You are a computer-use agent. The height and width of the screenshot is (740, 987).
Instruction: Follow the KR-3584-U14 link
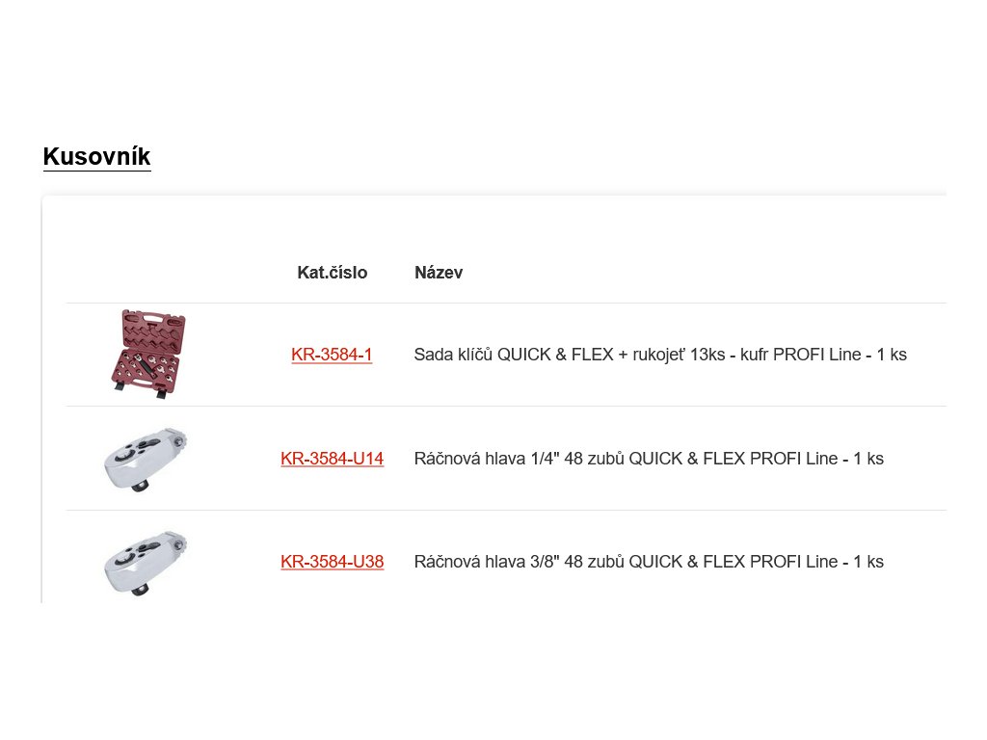coord(332,459)
